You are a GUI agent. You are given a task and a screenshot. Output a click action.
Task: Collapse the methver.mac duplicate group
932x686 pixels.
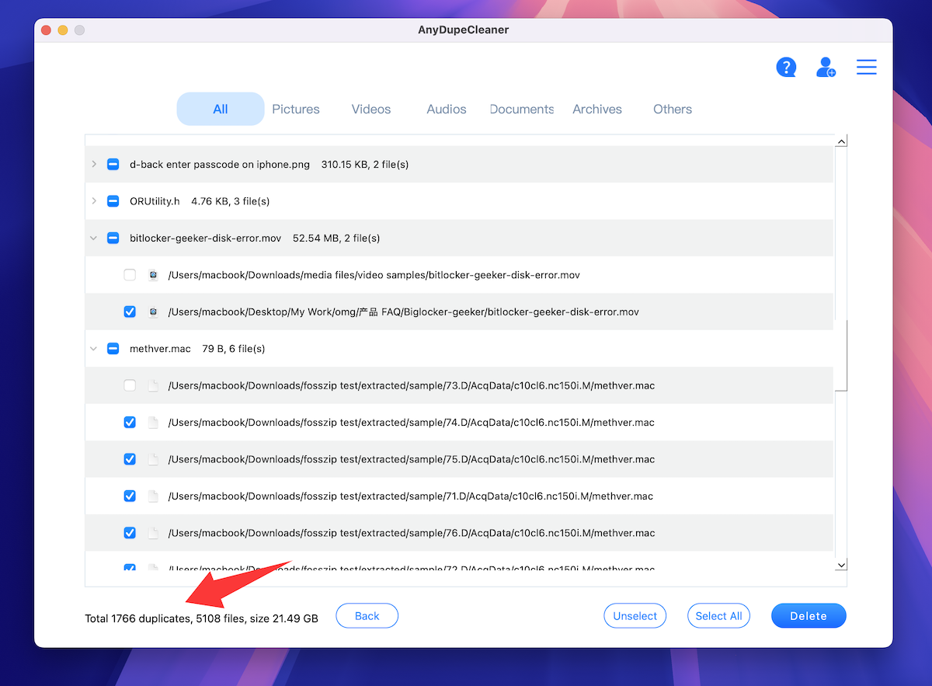tap(94, 349)
